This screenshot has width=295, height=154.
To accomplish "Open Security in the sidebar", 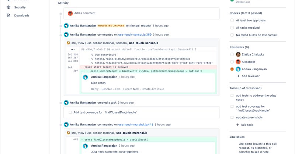I will [20, 7].
